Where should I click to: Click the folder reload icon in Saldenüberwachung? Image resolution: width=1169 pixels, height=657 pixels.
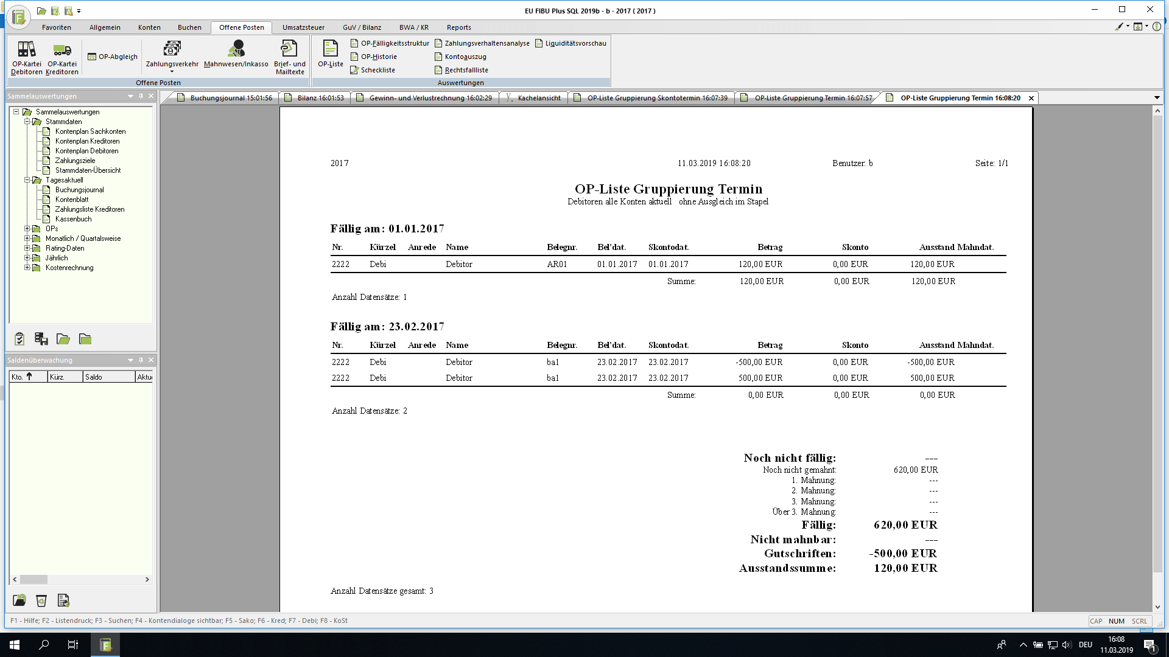[19, 600]
